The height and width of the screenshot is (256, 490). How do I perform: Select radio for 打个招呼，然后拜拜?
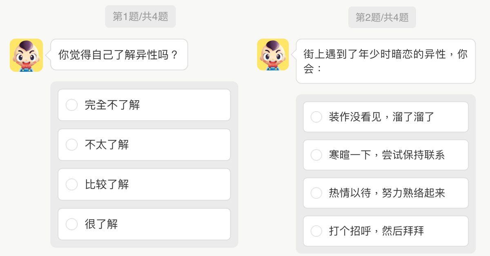(x=316, y=231)
